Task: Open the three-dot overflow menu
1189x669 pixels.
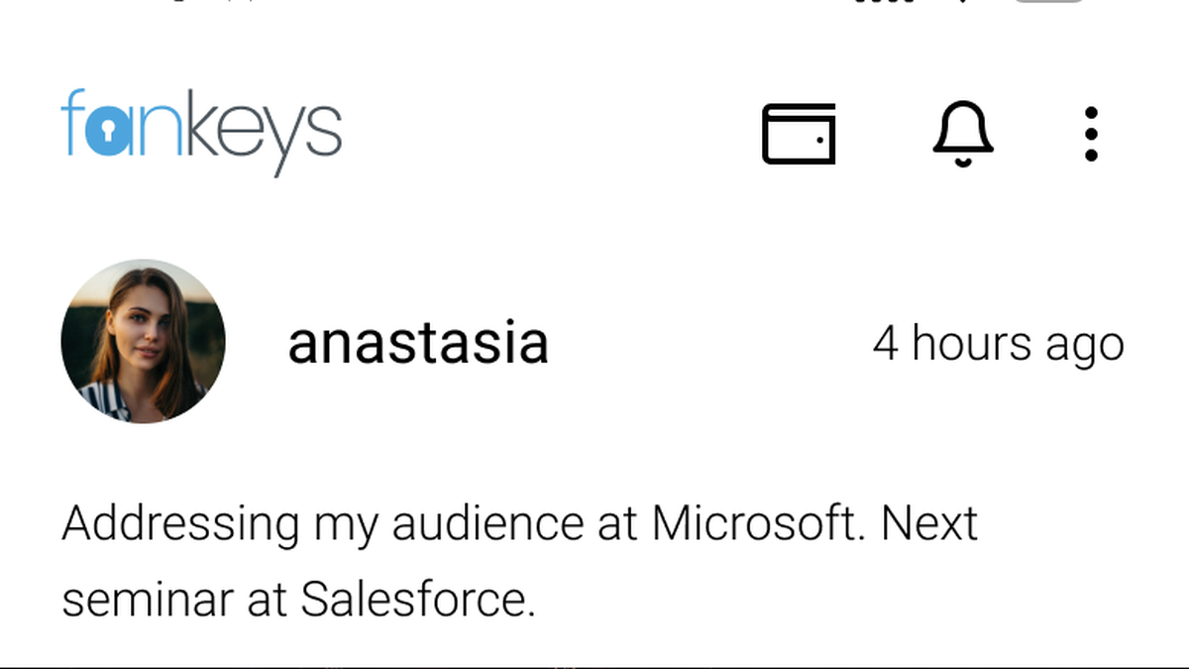Action: click(x=1091, y=134)
